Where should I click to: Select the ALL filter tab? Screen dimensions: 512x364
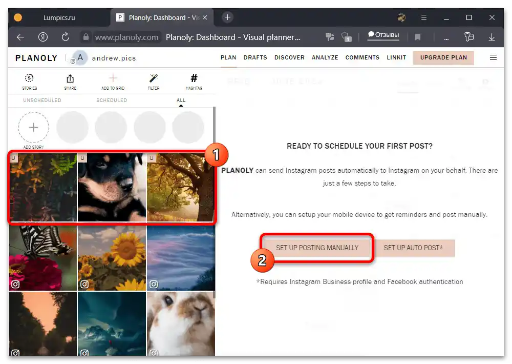tap(181, 100)
